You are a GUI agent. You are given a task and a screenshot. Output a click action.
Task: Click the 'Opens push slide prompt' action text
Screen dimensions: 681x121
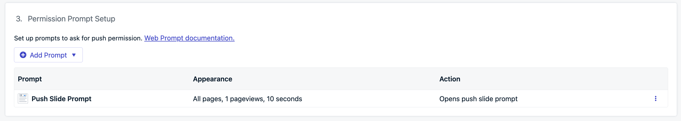[x=478, y=99]
